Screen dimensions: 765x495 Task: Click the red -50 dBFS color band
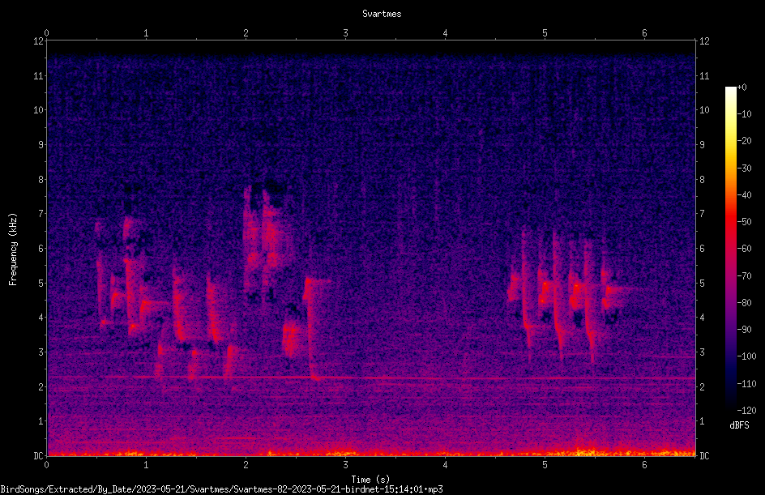pos(730,222)
